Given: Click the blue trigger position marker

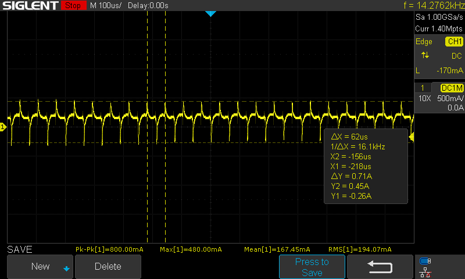Looking at the screenshot, I should (210, 13).
